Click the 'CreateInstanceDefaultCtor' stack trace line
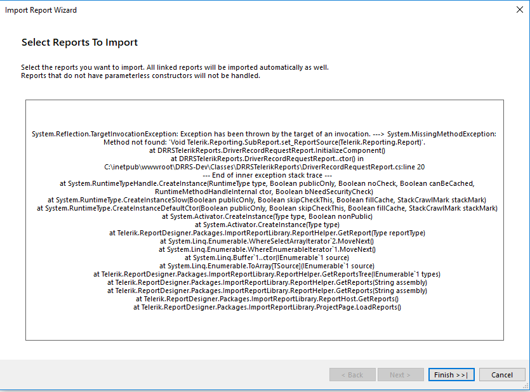Image resolution: width=530 pixels, height=392 pixels. point(267,208)
